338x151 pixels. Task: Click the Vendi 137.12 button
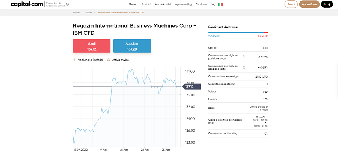(92, 46)
